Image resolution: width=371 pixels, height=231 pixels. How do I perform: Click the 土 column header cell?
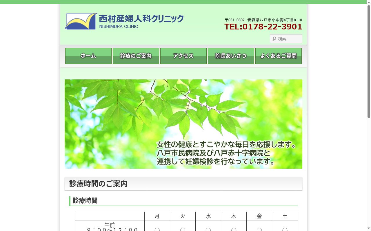[285, 216]
